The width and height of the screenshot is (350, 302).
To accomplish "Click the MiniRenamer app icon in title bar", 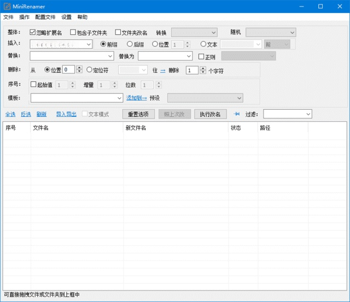I will 7,6.
